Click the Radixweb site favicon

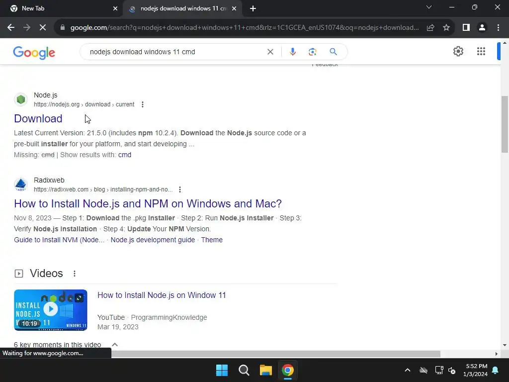(21, 185)
